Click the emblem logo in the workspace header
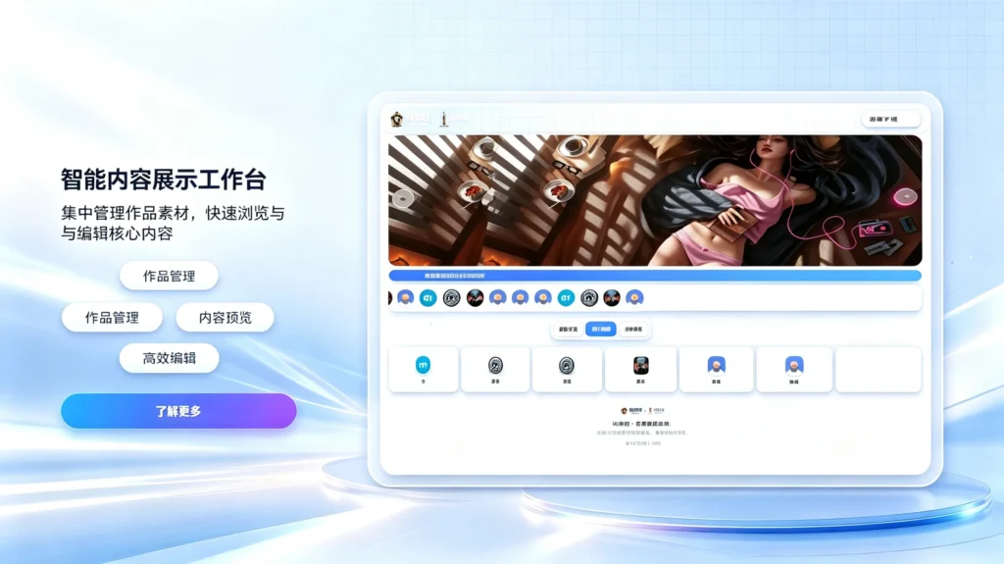The width and height of the screenshot is (1004, 564). [397, 119]
